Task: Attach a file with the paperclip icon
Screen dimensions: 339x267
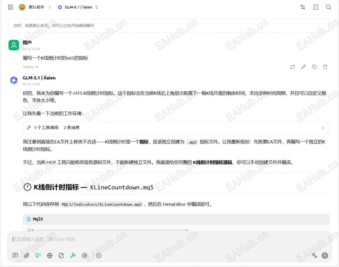Action: (x=27, y=255)
